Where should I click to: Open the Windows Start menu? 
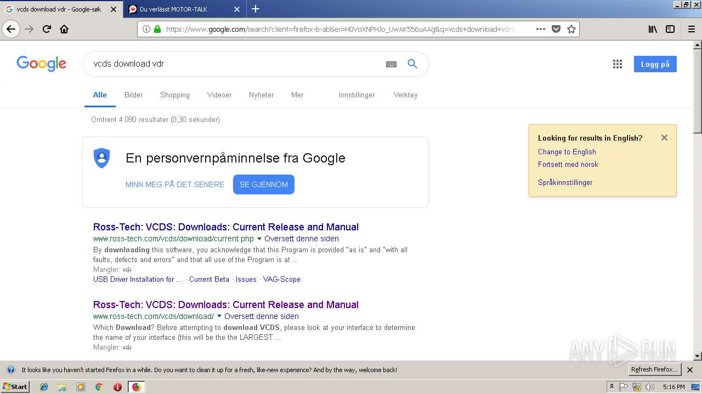[x=15, y=387]
